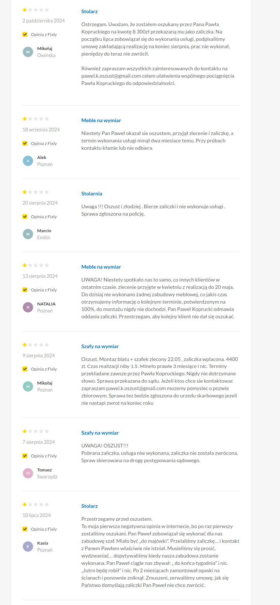Screen dimensions: 280x605
Task: Open the Stolarz link on the 2 października review
Action: [89, 11]
